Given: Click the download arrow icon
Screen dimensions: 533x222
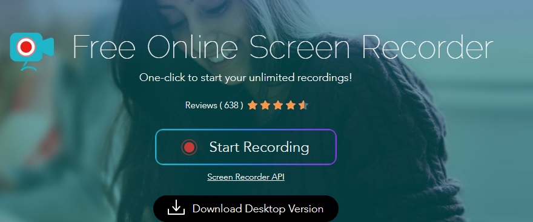Looking at the screenshot, I should 176,207.
